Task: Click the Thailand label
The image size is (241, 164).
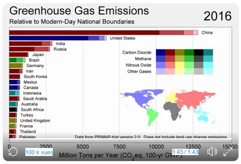Action: coord(28,131)
